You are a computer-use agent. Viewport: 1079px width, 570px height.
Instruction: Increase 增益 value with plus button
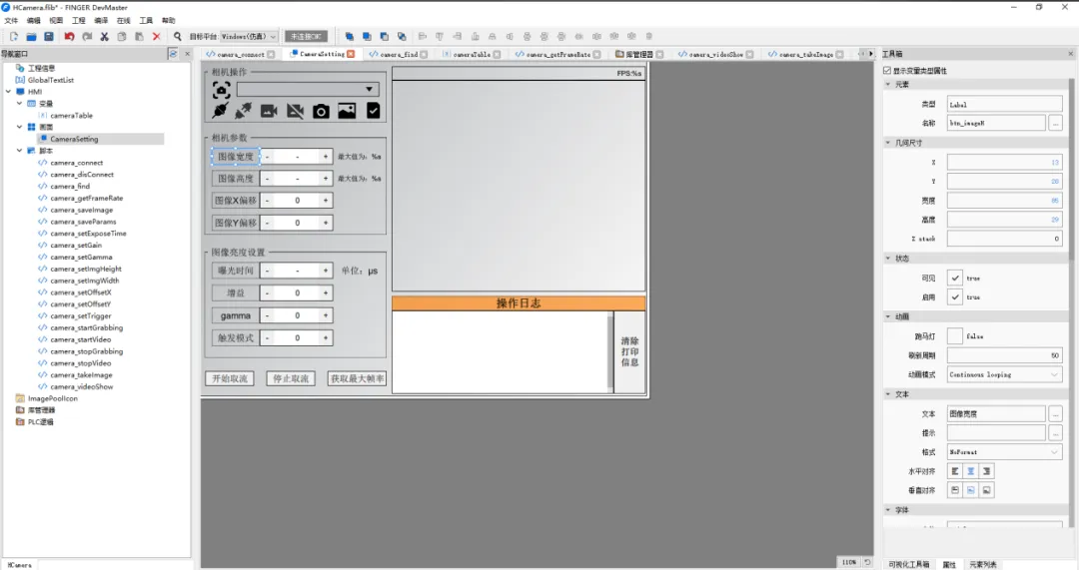click(x=326, y=292)
